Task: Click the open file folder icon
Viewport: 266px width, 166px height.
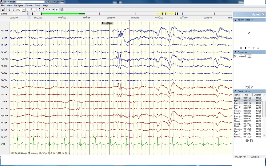Action: (4, 10)
